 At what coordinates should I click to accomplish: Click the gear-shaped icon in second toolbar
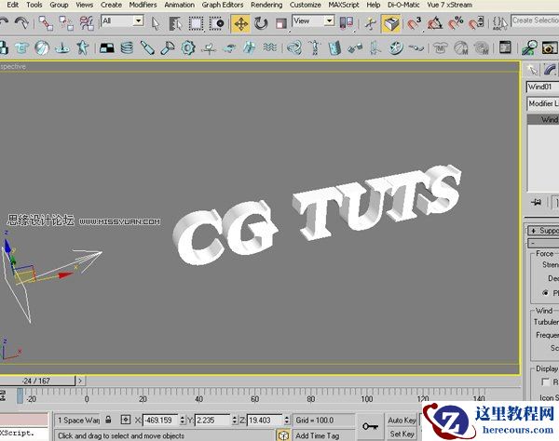188,47
